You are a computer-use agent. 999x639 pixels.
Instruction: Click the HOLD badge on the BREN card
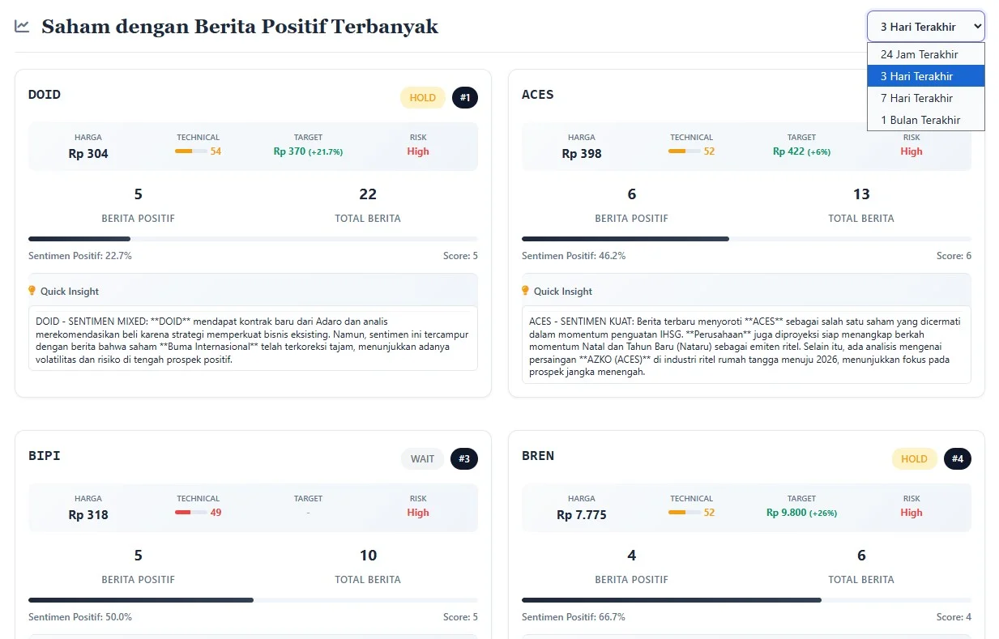pyautogui.click(x=914, y=459)
